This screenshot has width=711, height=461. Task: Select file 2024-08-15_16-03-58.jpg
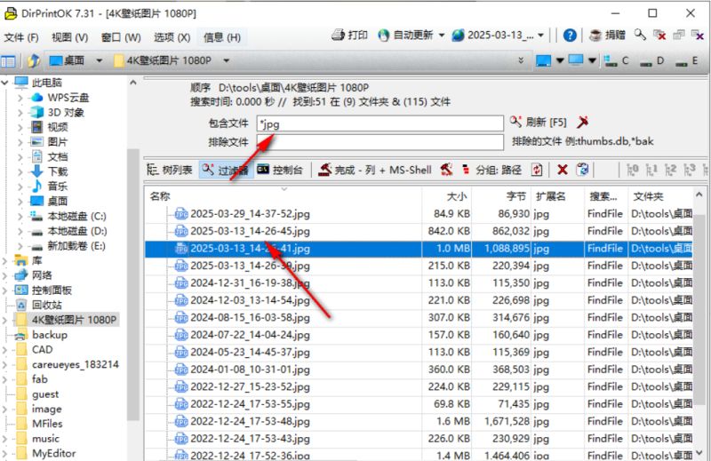(x=250, y=318)
